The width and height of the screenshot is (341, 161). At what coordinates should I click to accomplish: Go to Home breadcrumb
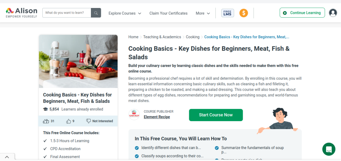click(133, 37)
